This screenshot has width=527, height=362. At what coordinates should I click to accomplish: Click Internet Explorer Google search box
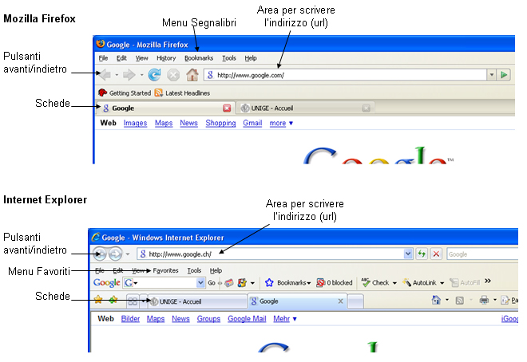click(x=482, y=254)
